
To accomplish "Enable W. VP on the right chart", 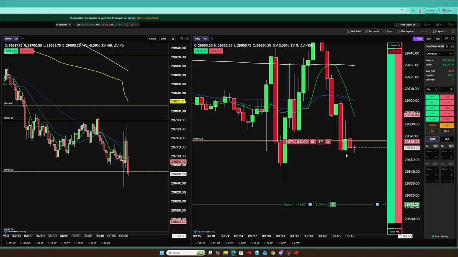I will point(255,243).
